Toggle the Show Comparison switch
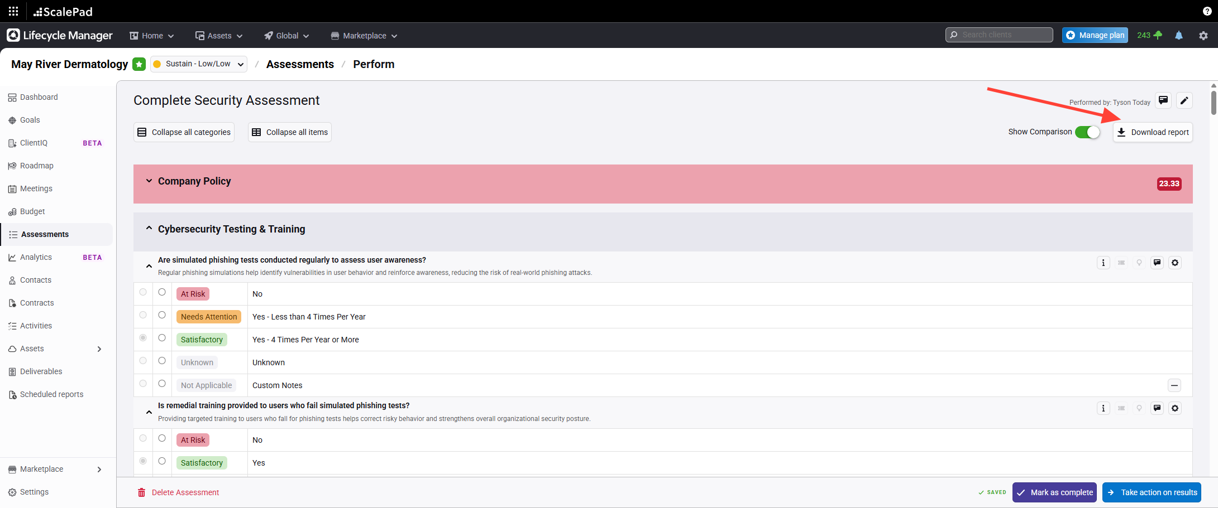 click(1087, 132)
